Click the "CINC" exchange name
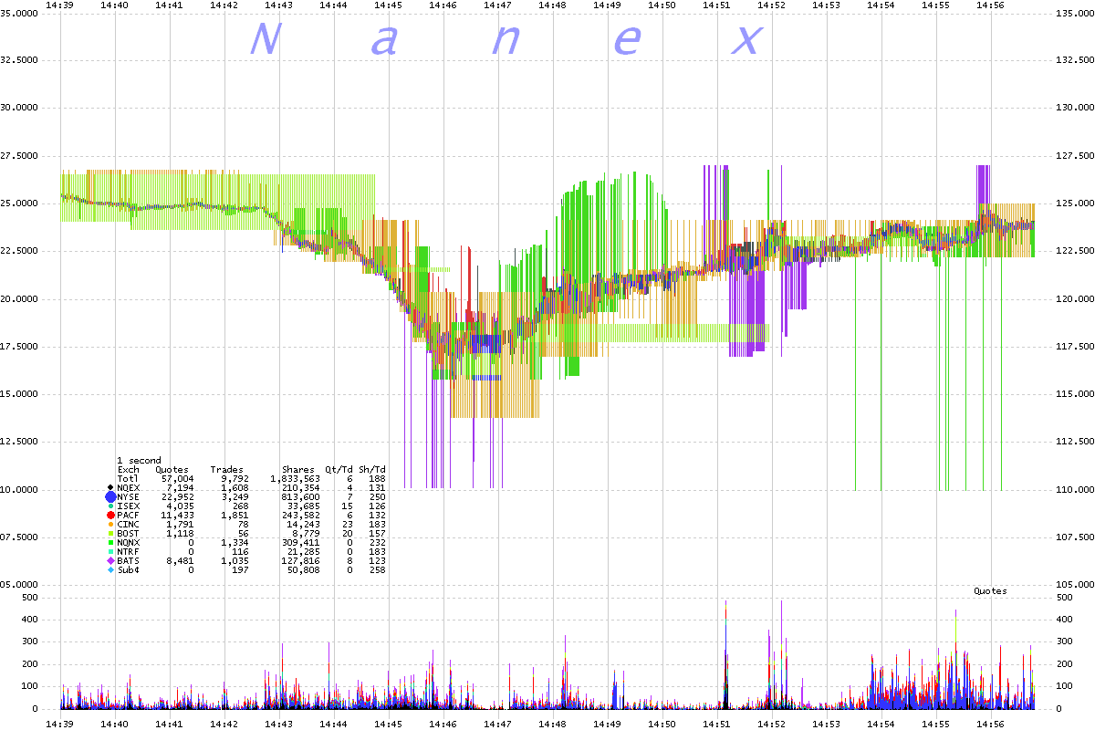Viewport: 1095px width, 730px height. (128, 524)
